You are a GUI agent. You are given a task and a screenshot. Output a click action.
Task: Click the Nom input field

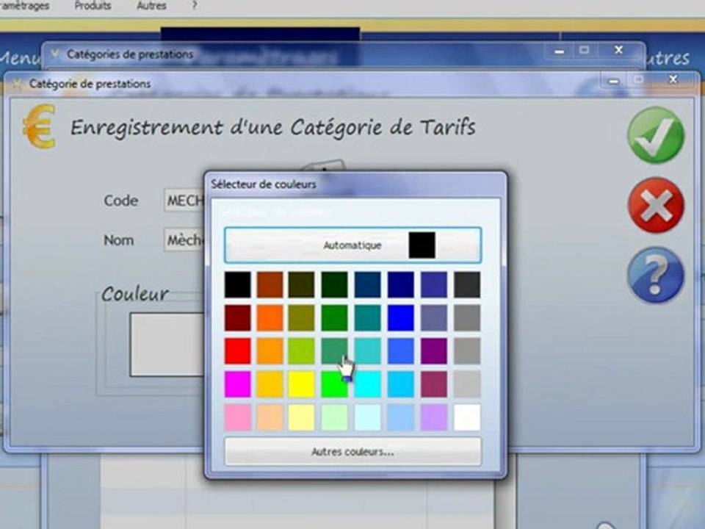coord(184,240)
